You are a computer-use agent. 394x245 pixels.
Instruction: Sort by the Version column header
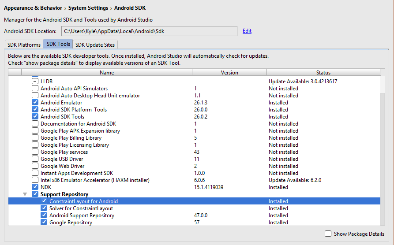tap(229, 73)
